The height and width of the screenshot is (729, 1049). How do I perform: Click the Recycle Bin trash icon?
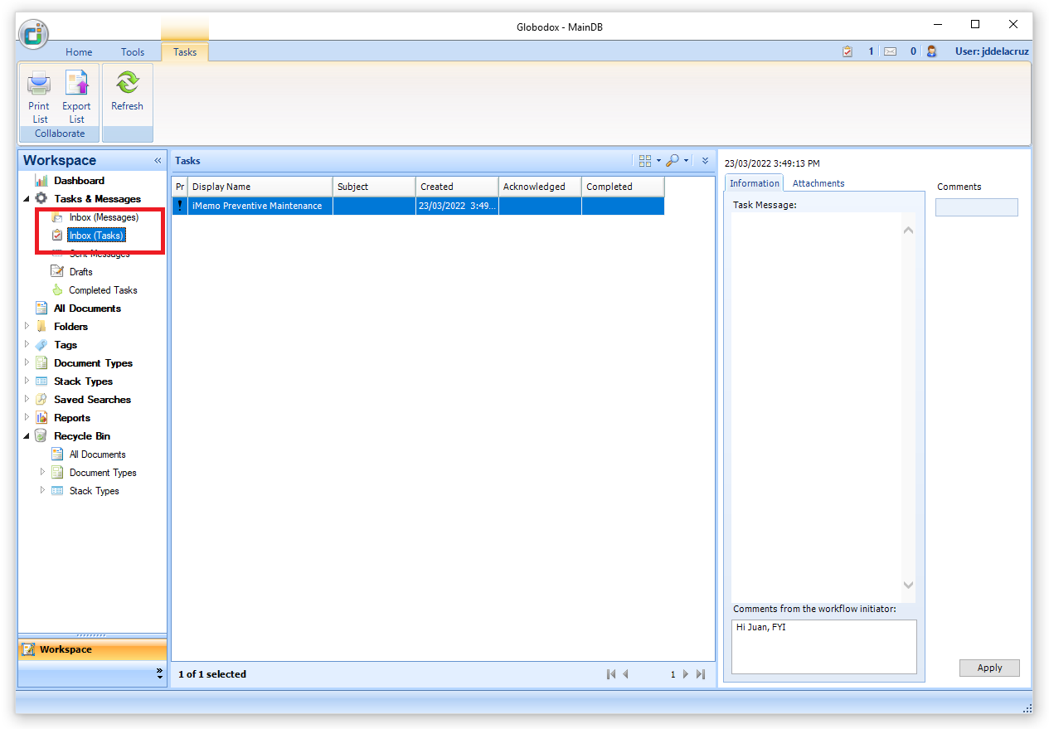[x=41, y=436]
